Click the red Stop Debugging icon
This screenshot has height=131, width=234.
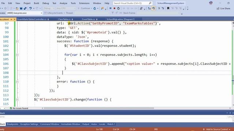[114, 8]
